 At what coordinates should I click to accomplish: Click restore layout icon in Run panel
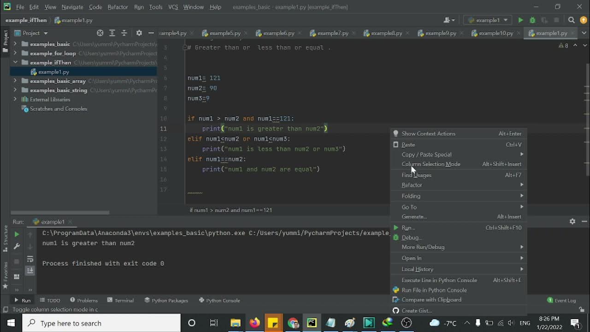coord(17,277)
